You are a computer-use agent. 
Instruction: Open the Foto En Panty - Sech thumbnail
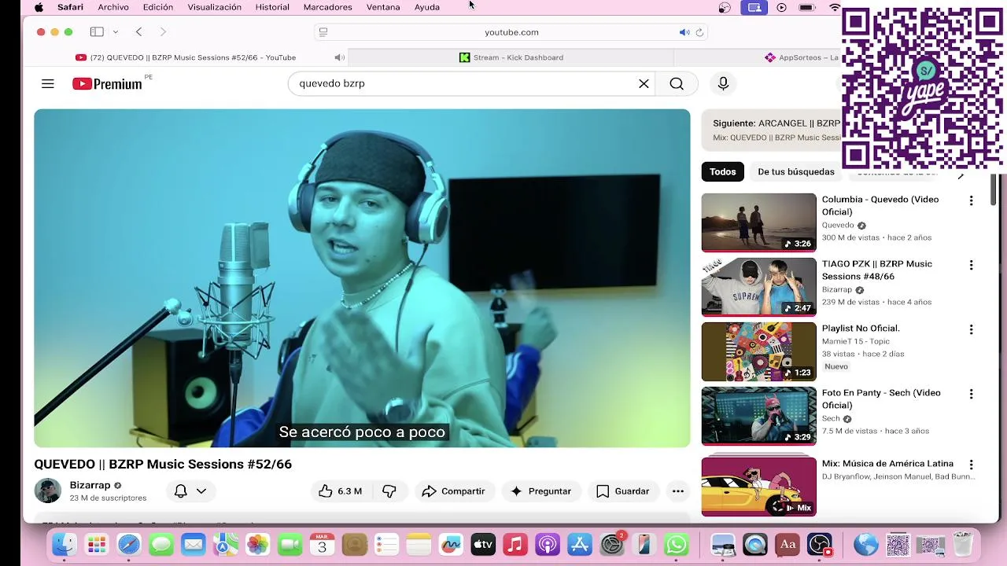(759, 416)
